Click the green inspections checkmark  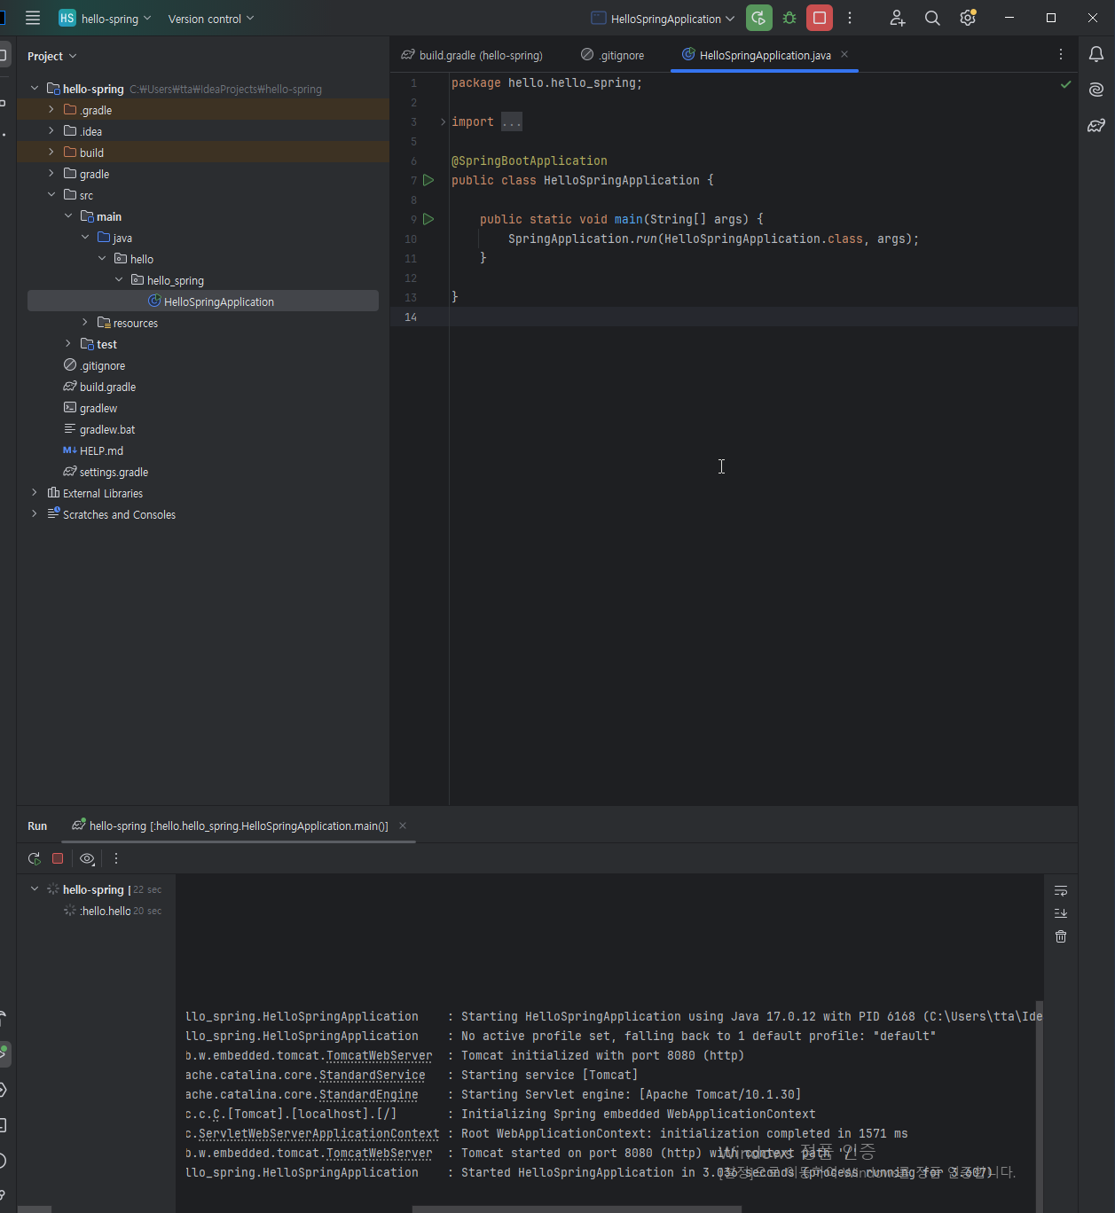(x=1065, y=84)
